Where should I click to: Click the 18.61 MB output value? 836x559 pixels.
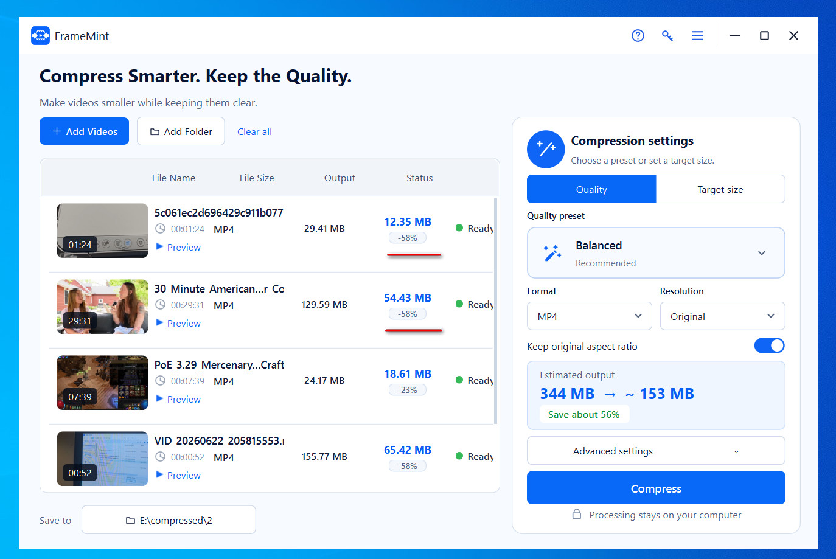point(408,374)
